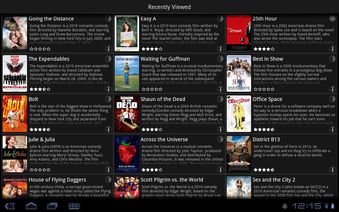Select Best in Show poster
Screen dimensions: 339x212
239,73
